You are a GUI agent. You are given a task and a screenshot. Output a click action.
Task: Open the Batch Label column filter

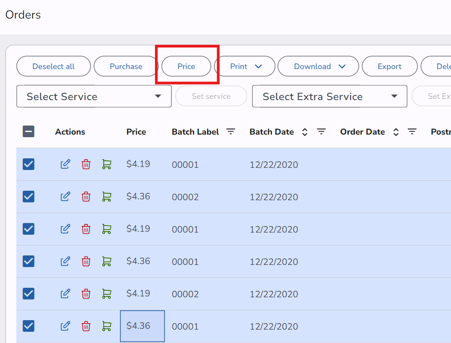coord(231,132)
